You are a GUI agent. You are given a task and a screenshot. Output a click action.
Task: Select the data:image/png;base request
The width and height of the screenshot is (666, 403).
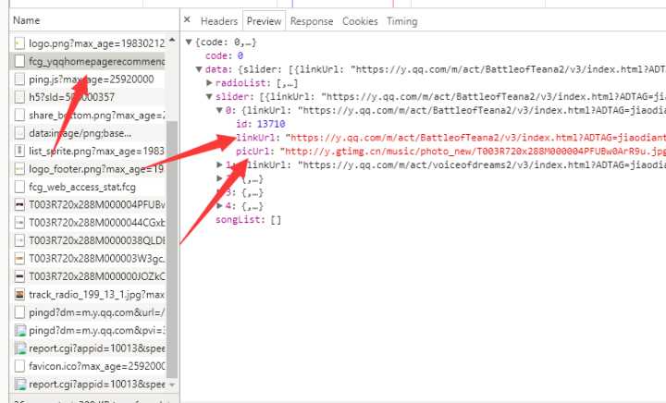88,133
